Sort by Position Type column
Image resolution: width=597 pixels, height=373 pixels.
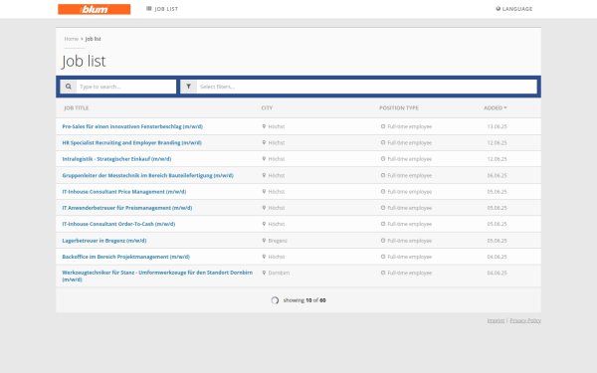pyautogui.click(x=399, y=108)
